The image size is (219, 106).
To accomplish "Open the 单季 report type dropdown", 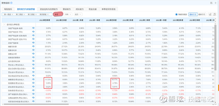I will (58, 14).
